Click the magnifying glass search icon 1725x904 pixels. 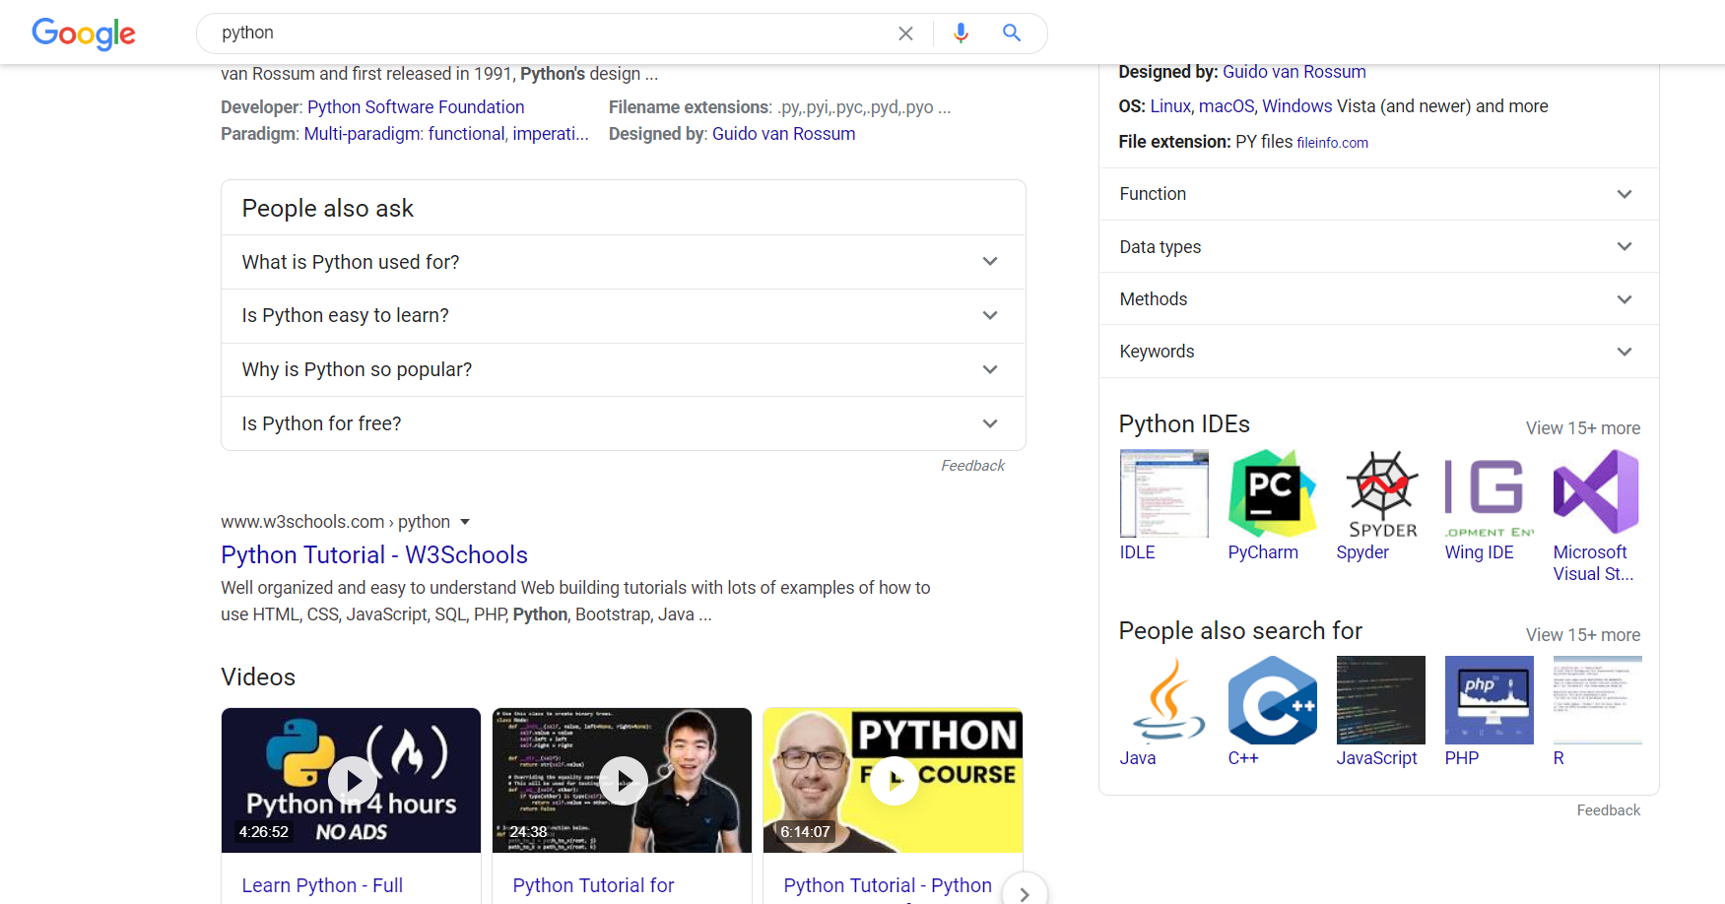(x=1011, y=33)
